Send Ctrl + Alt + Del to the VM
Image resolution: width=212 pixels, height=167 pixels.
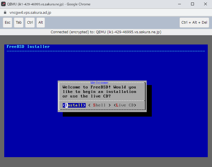point(194,23)
